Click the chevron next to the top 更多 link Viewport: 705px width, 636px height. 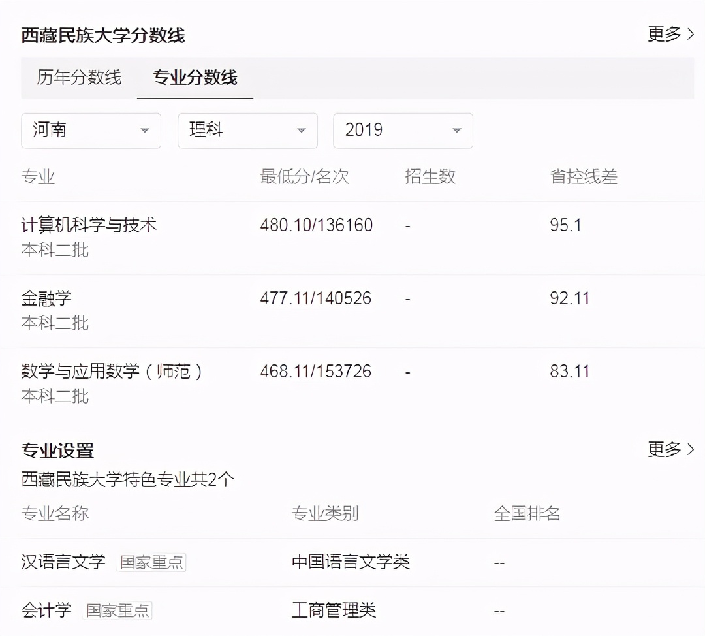click(691, 33)
